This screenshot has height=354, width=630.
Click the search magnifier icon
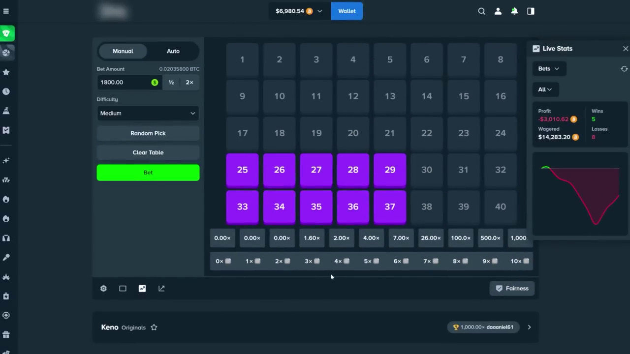point(482,11)
